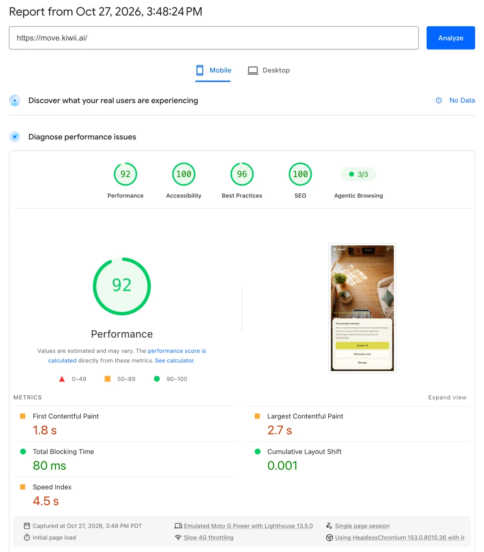Screen dimensions: 484x552
Task: Click the stopwatch icon beside Initial page load
Action: (27, 537)
